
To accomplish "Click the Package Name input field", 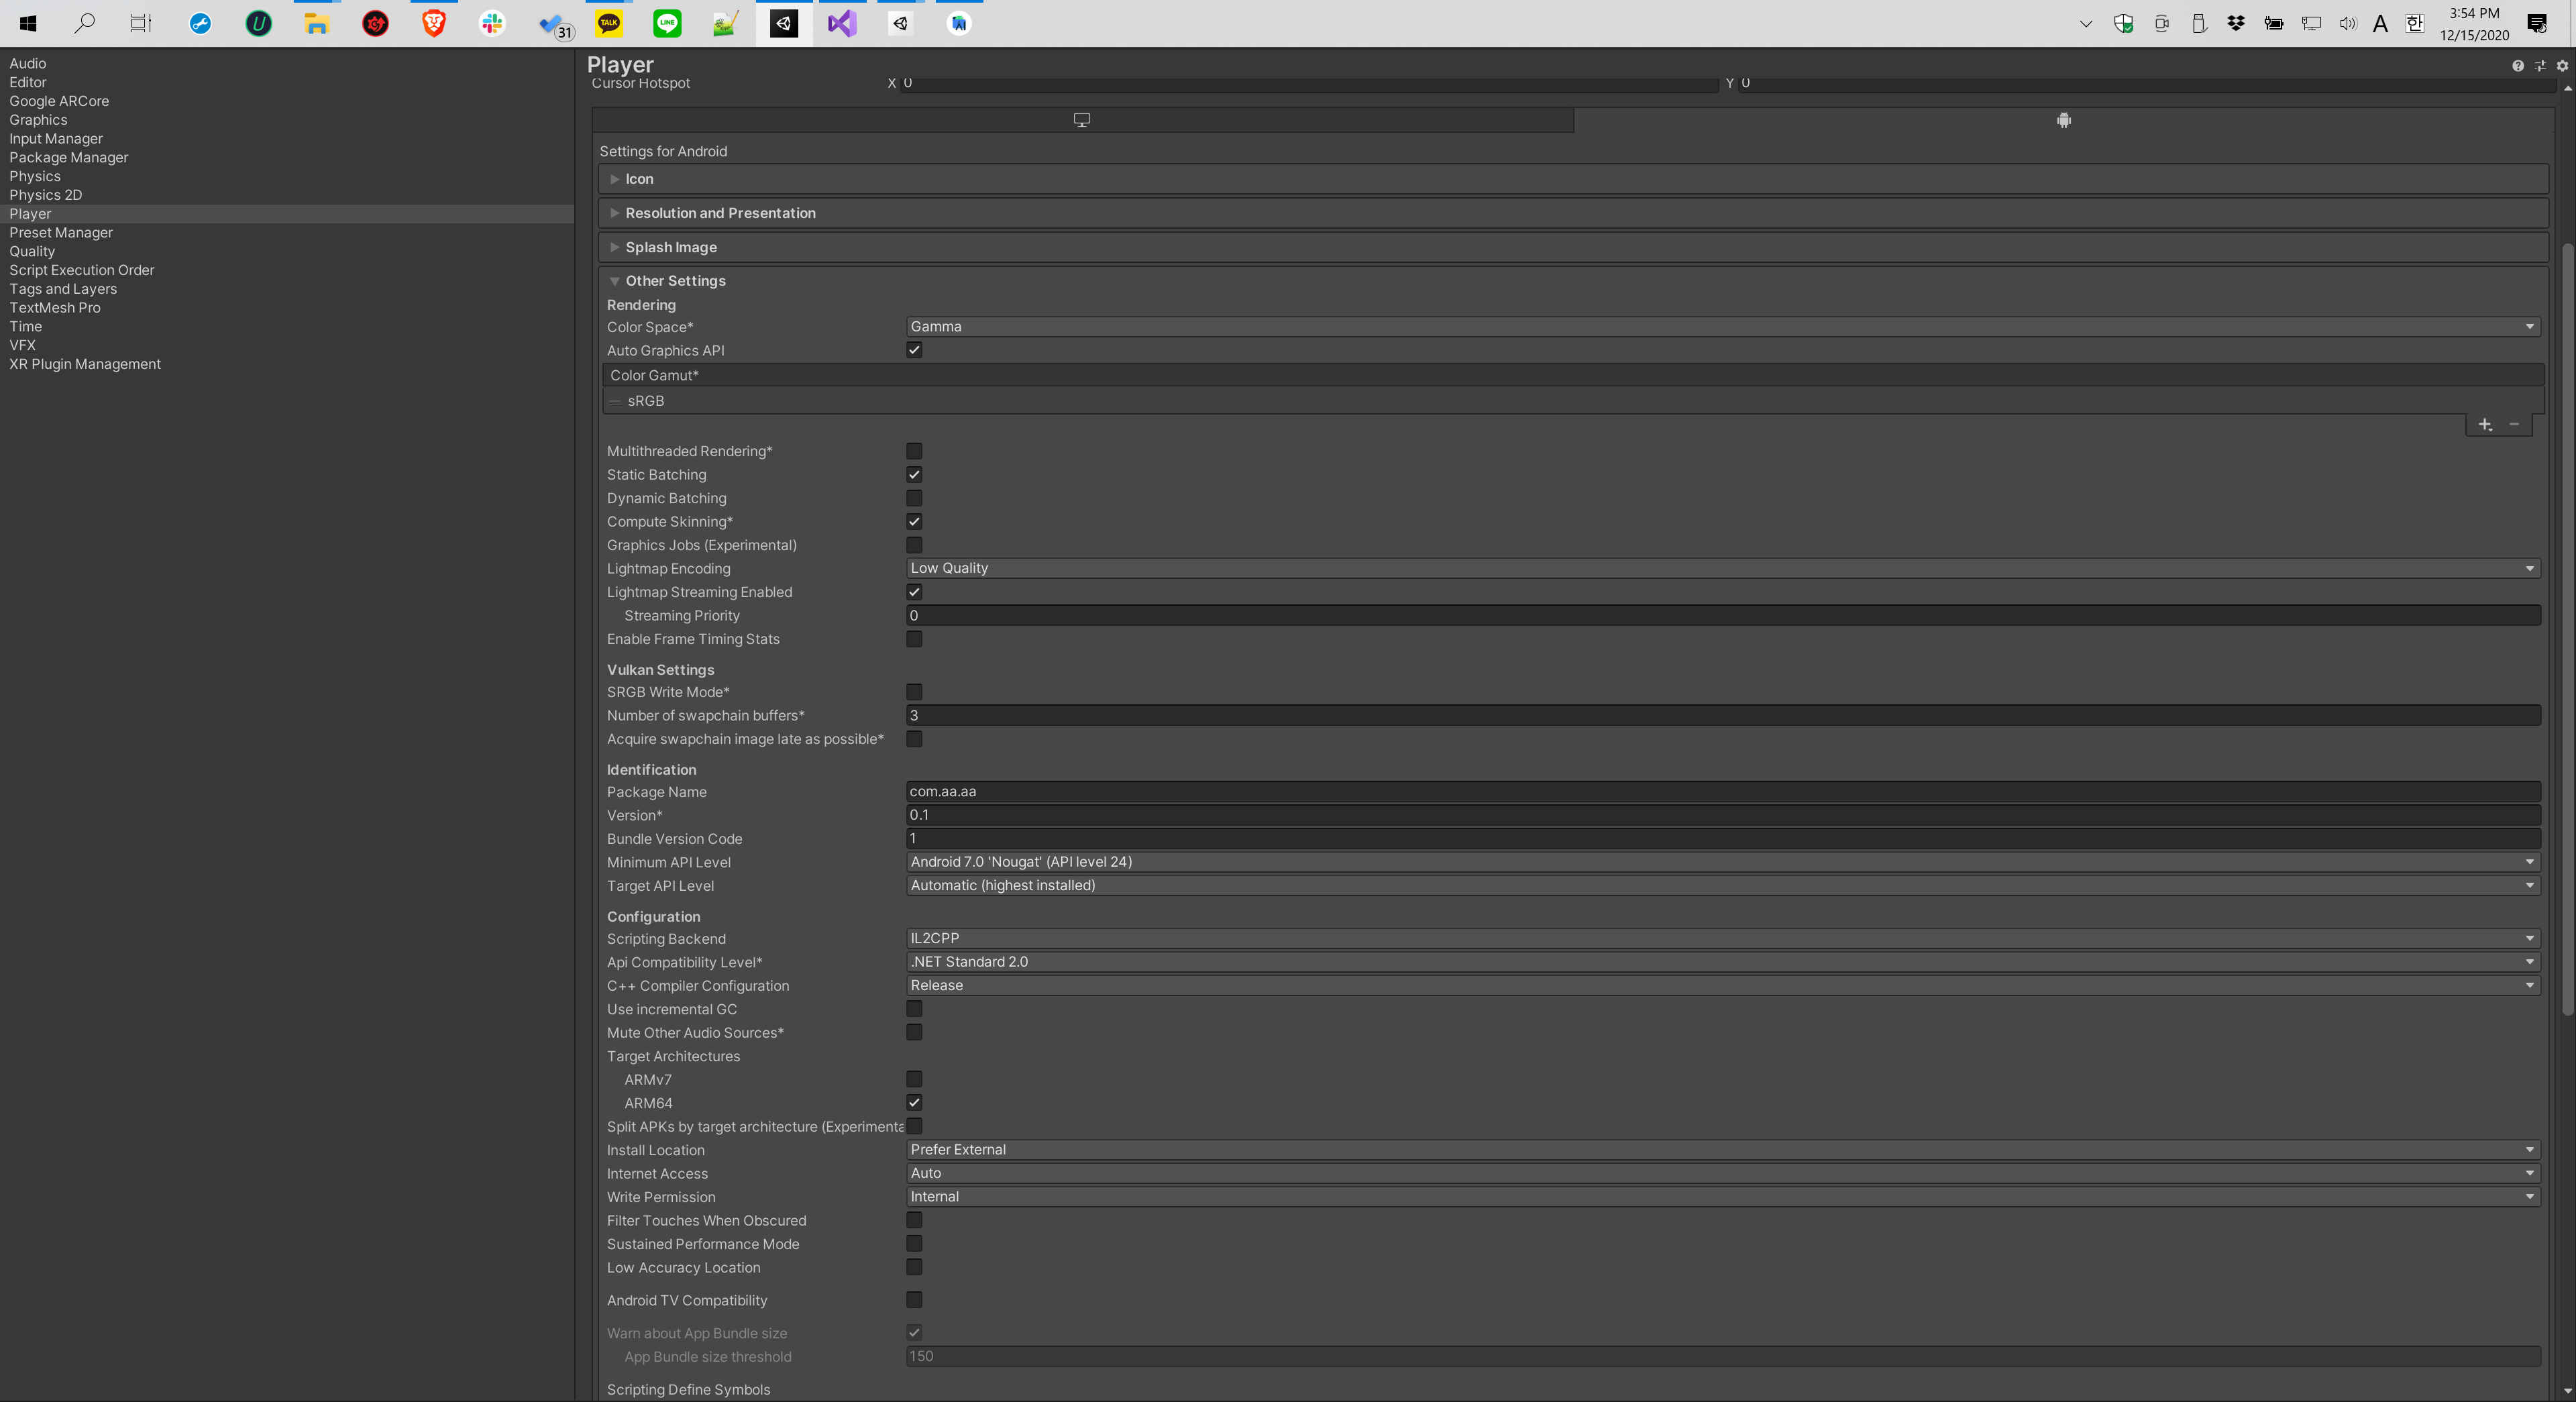I will [1722, 791].
